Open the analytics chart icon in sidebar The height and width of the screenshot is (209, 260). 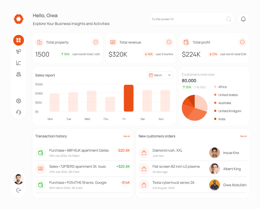point(19,63)
